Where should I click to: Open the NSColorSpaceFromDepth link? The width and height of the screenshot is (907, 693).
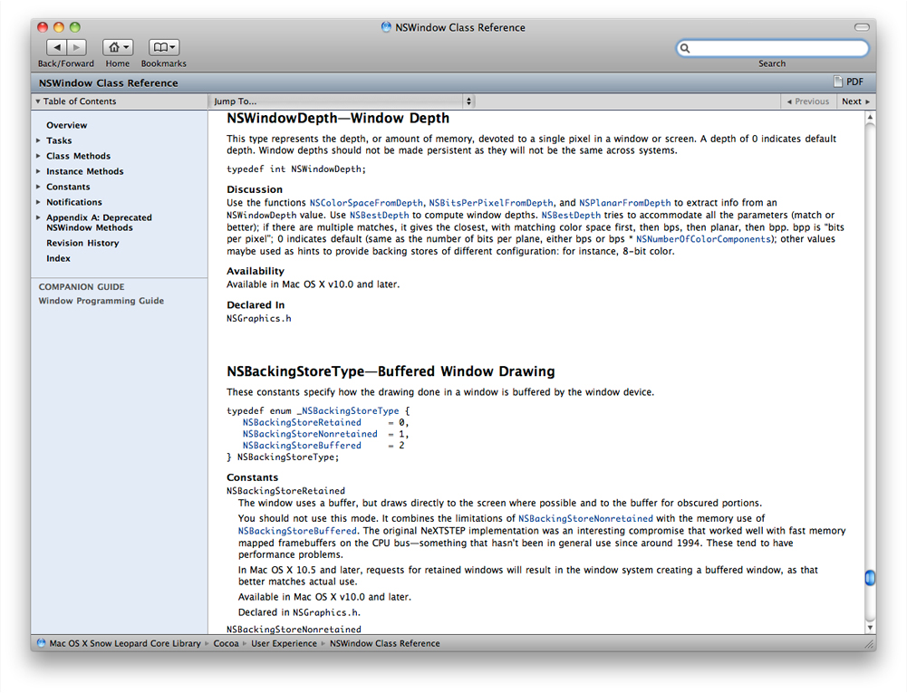366,203
